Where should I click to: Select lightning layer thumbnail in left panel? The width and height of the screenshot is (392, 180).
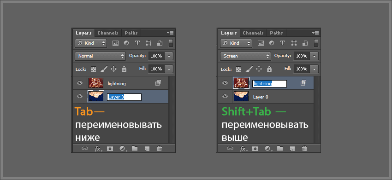[96, 83]
